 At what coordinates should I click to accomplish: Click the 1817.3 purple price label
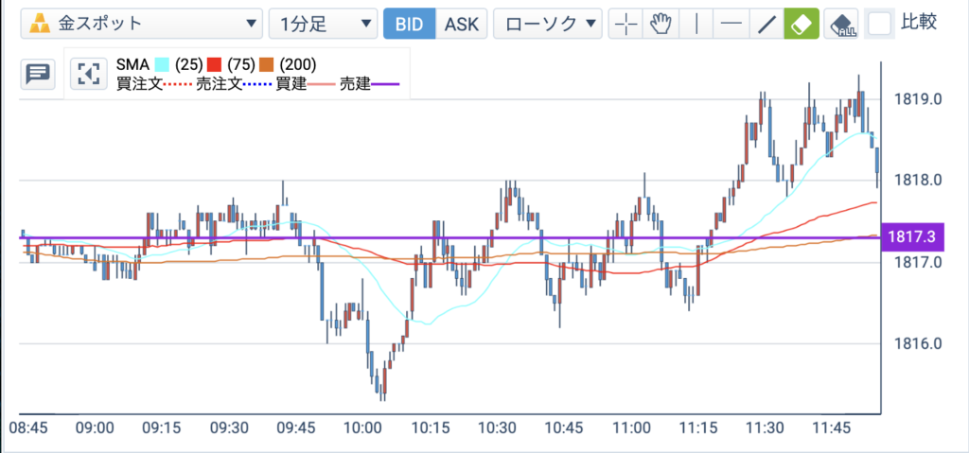click(x=912, y=236)
